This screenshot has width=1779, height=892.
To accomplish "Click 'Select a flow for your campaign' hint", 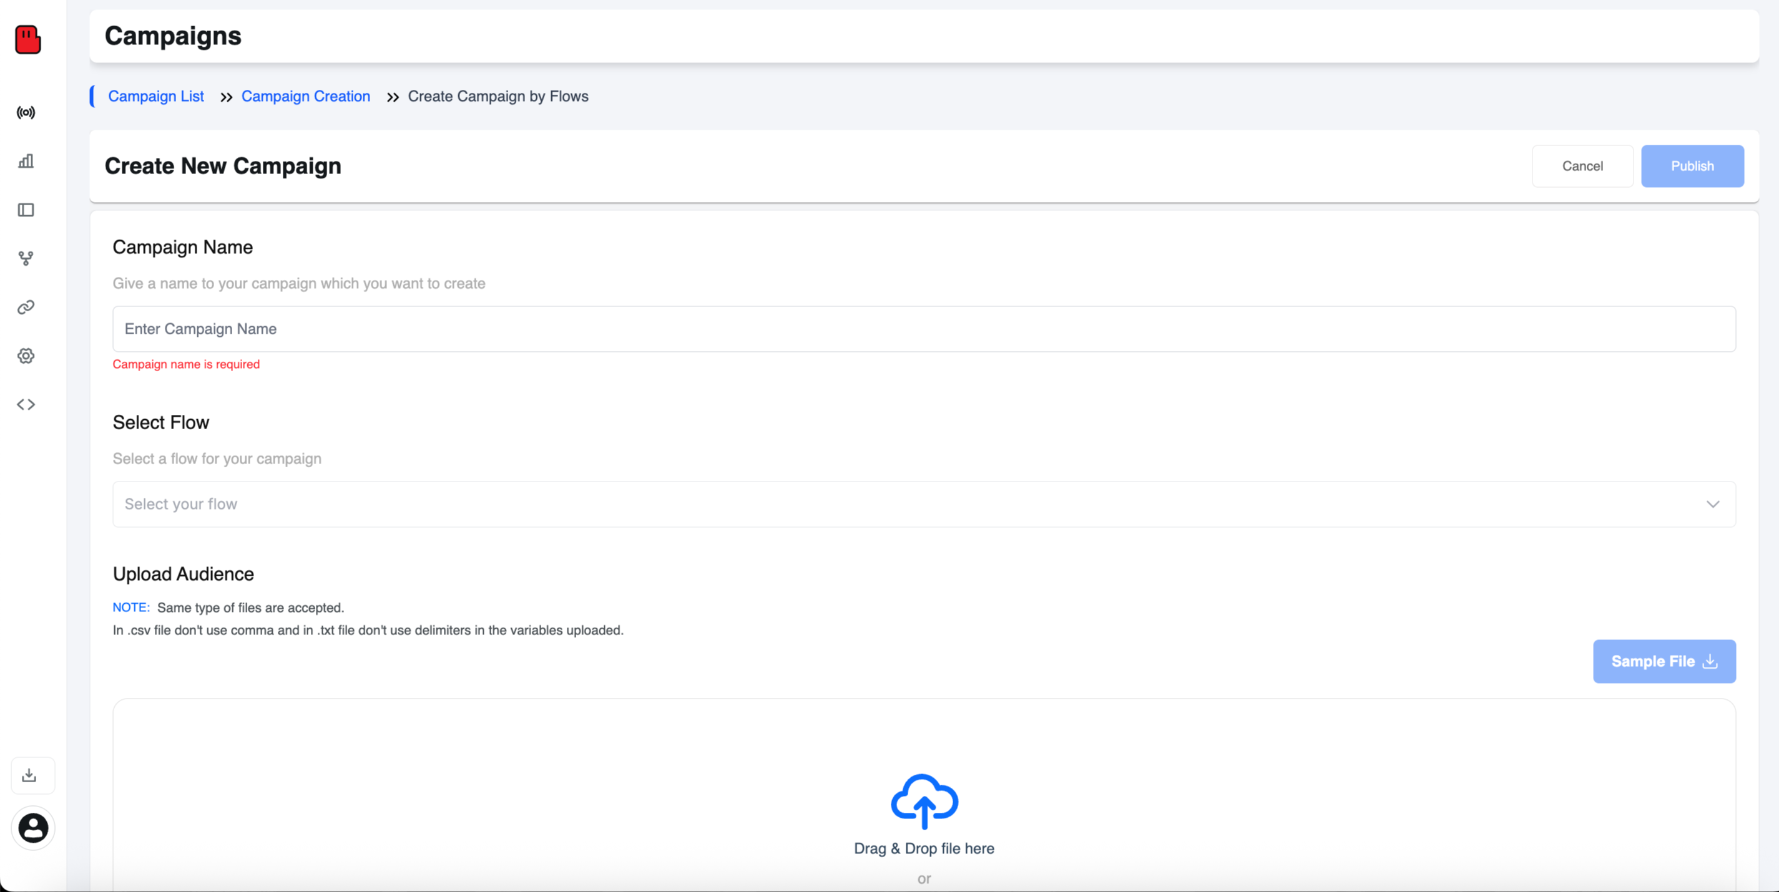I will 217,458.
